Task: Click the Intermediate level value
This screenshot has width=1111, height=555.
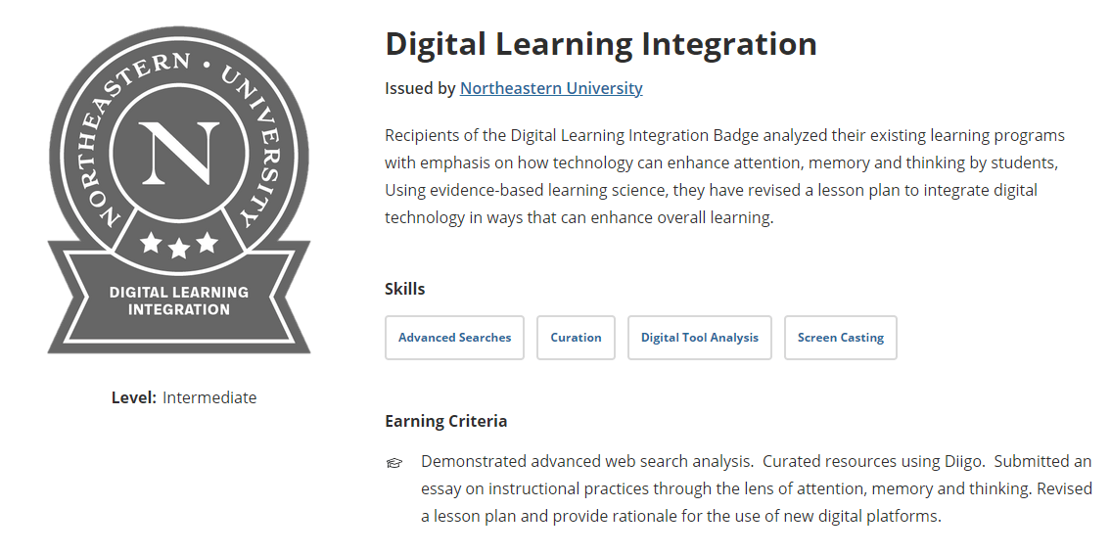Action: point(209,397)
